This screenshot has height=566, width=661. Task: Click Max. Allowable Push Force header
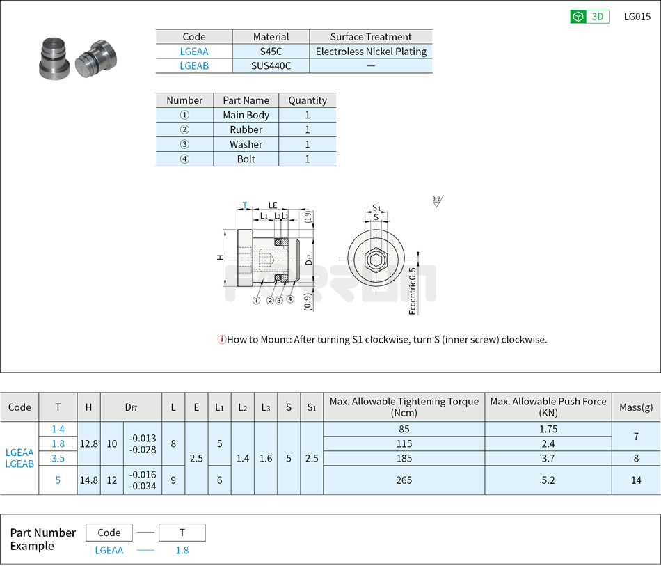tap(548, 407)
